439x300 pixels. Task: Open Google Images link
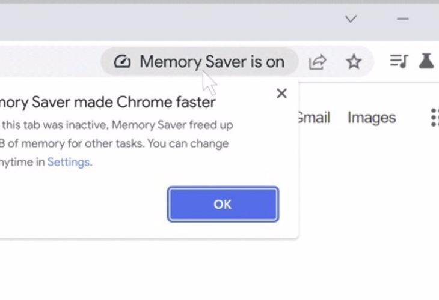(x=372, y=118)
